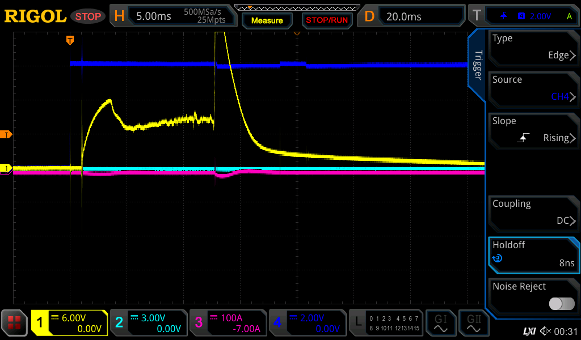Toggle channel 1 with 6.00V scale

tap(69, 323)
